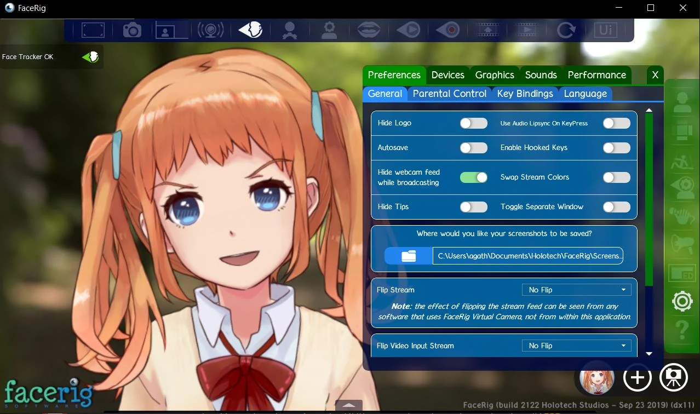Toggle the Ui button in top toolbar
This screenshot has height=414, width=700.
605,30
